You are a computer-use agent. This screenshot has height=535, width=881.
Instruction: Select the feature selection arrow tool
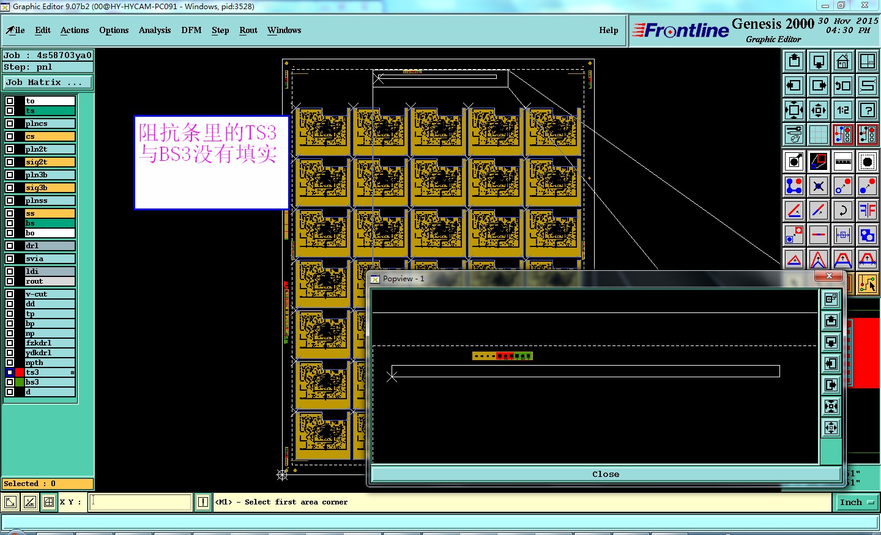(x=794, y=161)
